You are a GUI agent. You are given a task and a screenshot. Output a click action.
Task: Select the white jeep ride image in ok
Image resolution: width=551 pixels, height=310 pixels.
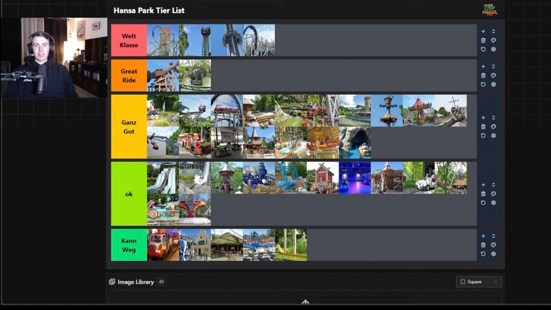(x=418, y=178)
